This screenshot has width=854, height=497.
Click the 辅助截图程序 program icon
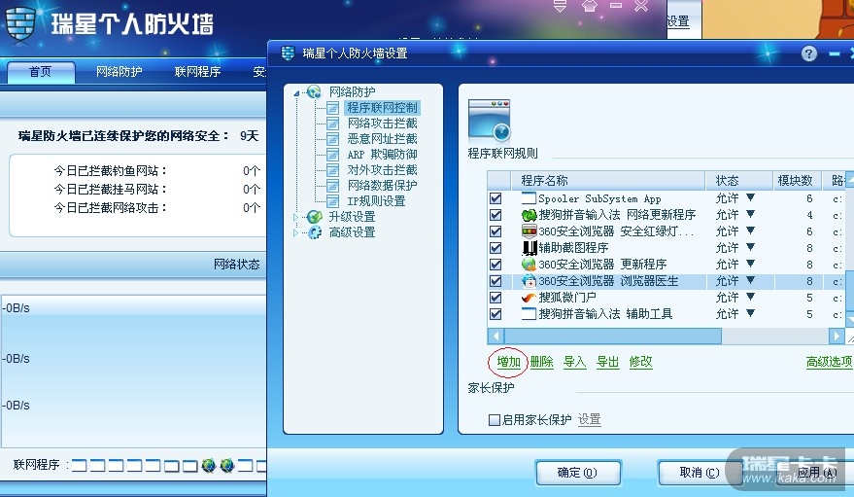pos(529,248)
